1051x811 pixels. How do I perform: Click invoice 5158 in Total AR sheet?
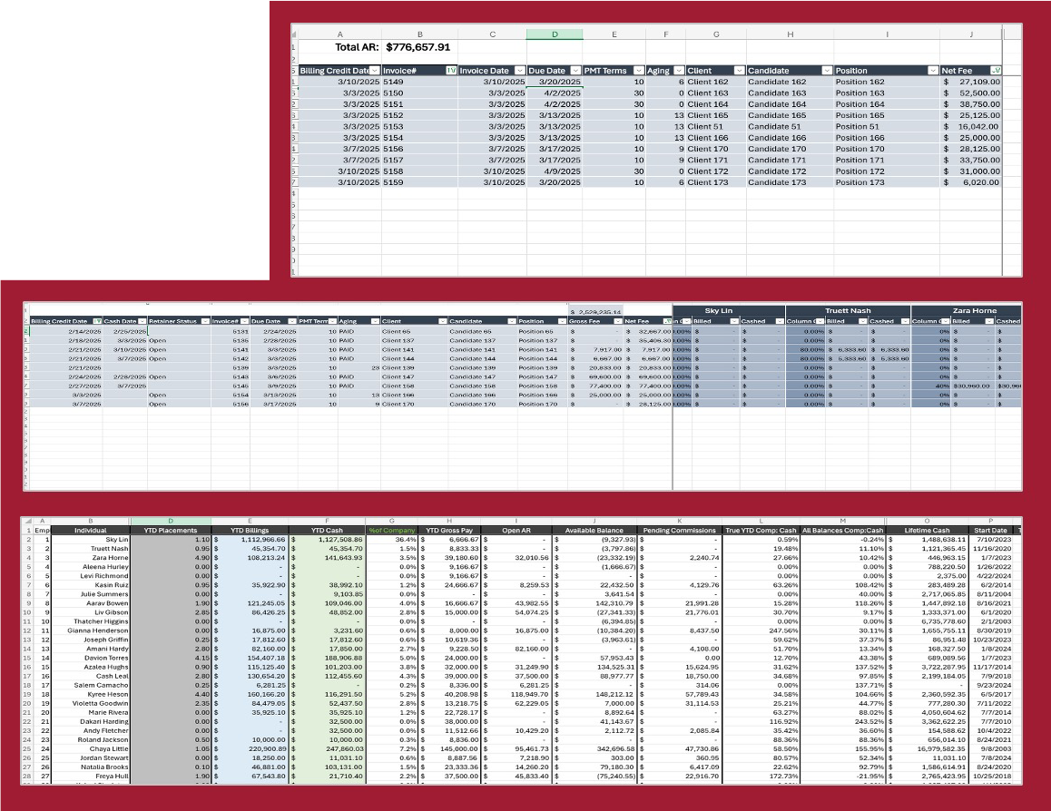(419, 171)
